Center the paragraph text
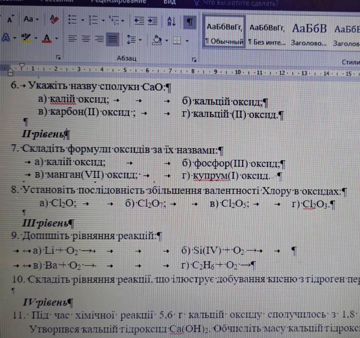This screenshot has width=360, height=338. point(85,39)
